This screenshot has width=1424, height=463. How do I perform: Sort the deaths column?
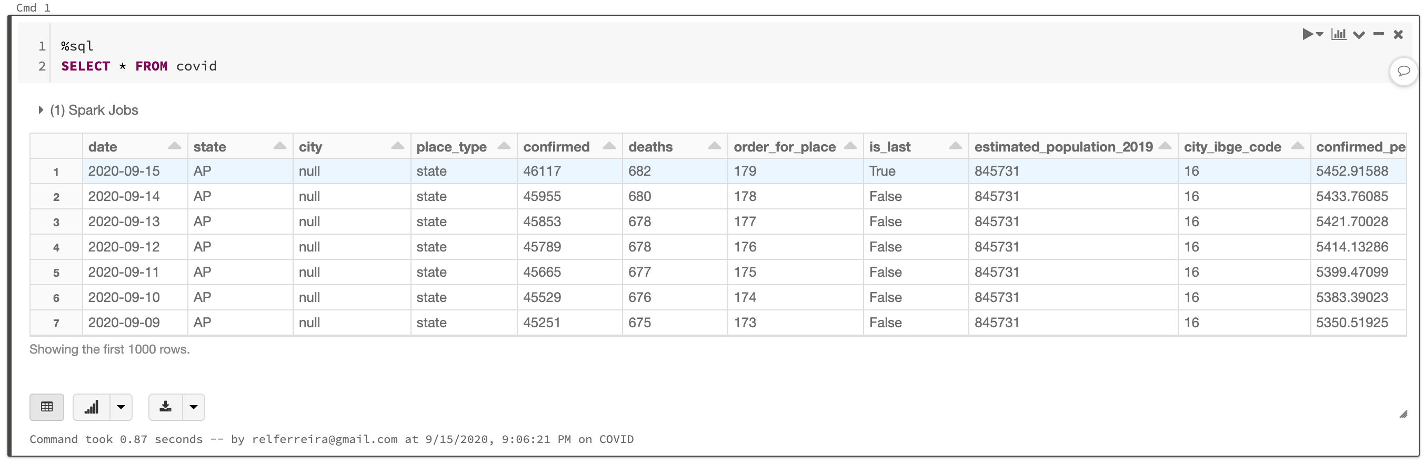714,146
